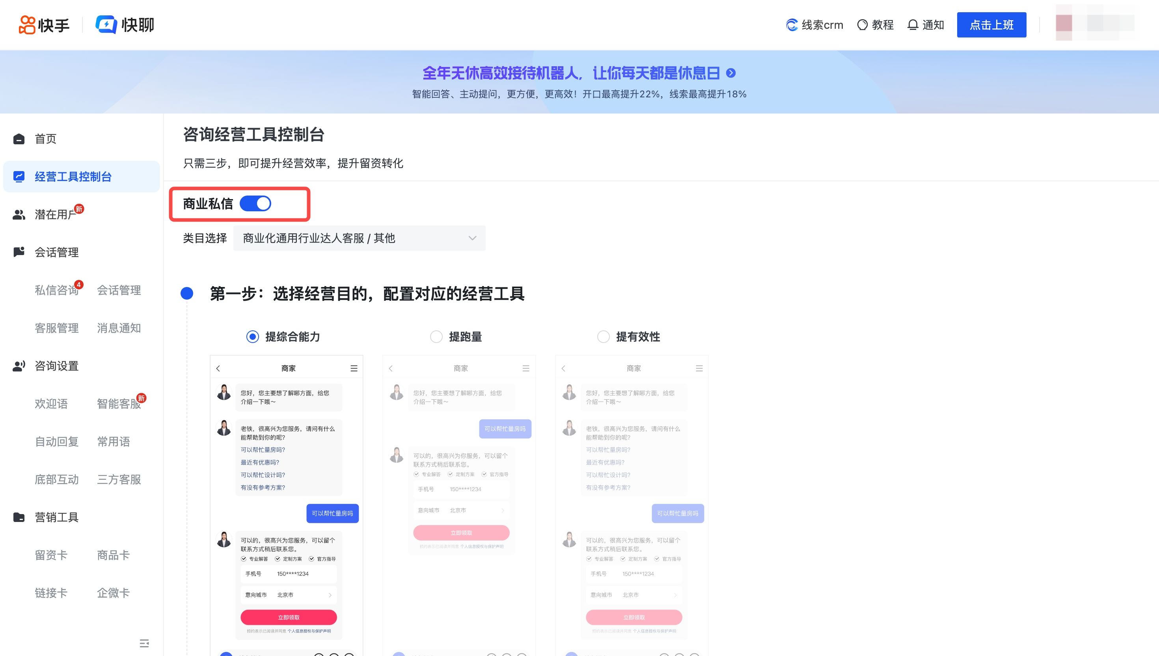Toggle off the 商业私信 switch
This screenshot has height=656, width=1159.
pos(256,203)
